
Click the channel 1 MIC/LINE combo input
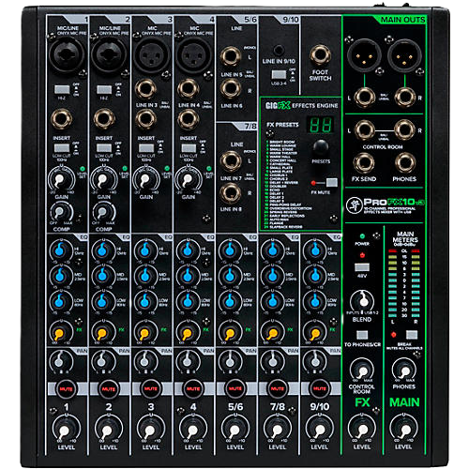(x=67, y=55)
